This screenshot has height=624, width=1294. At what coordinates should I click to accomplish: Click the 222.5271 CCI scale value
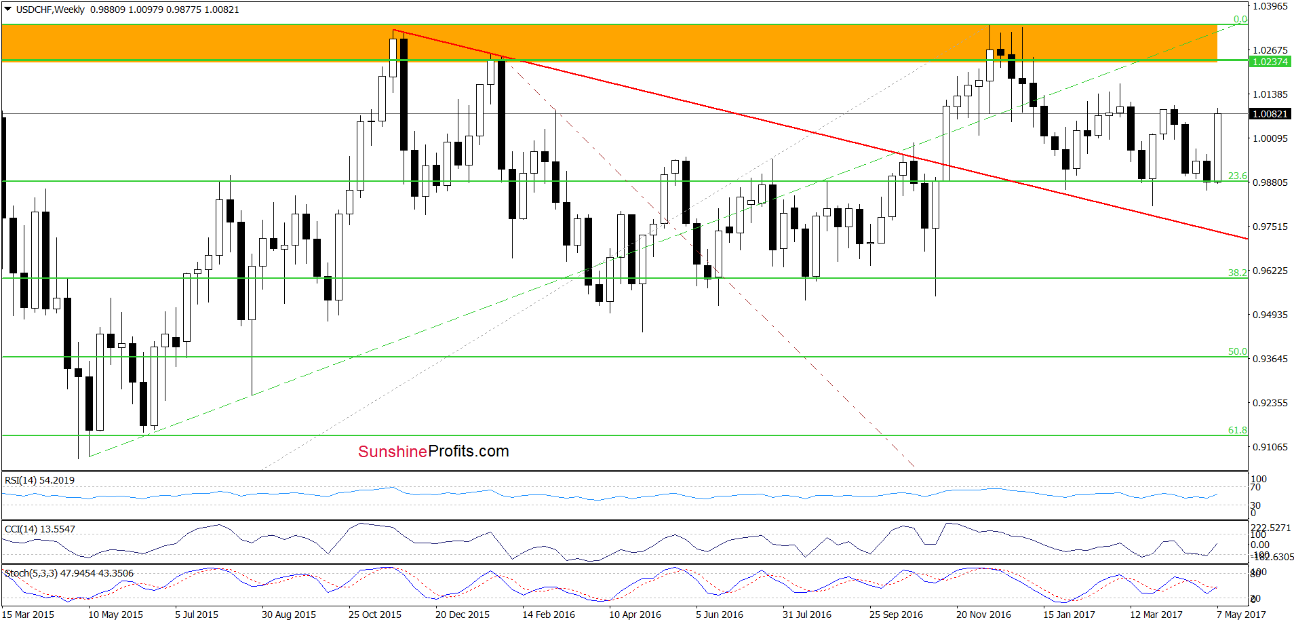tap(1271, 528)
